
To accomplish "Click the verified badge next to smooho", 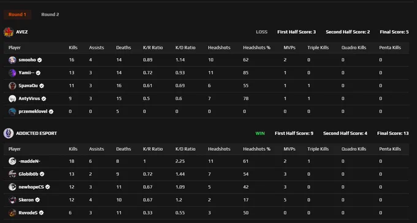I will tap(39, 60).
